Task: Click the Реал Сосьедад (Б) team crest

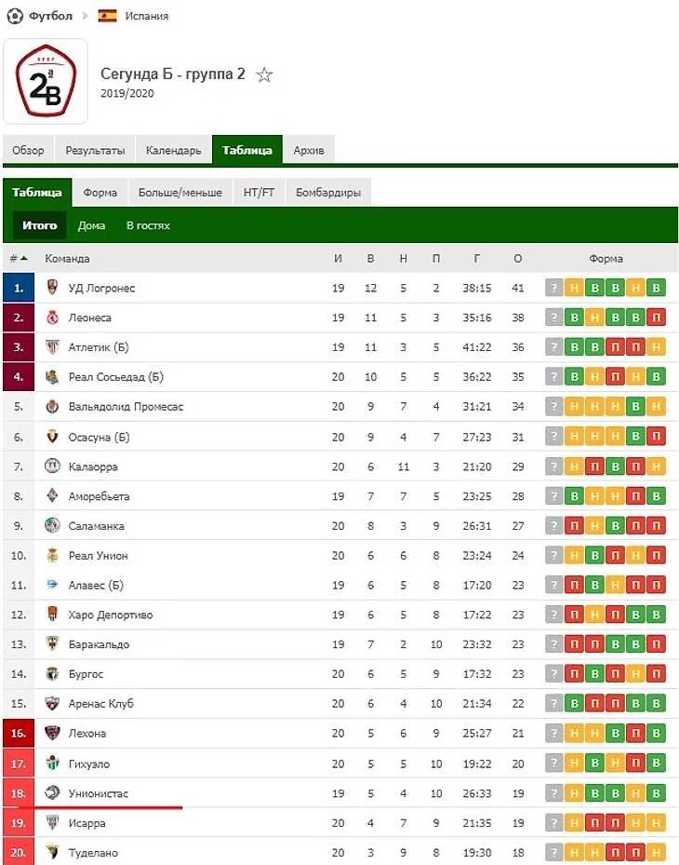Action: click(x=52, y=377)
